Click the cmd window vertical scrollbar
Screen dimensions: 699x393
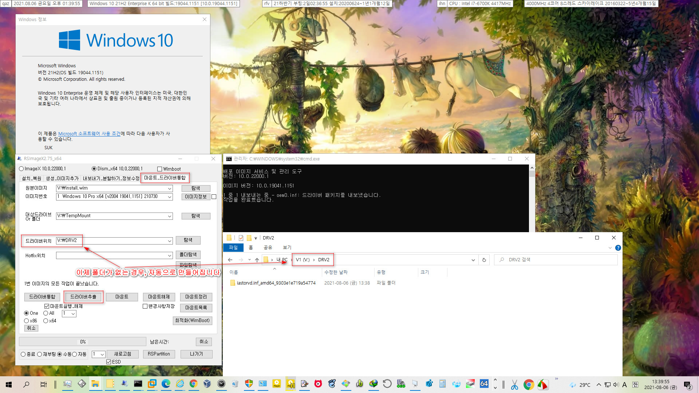(x=532, y=198)
